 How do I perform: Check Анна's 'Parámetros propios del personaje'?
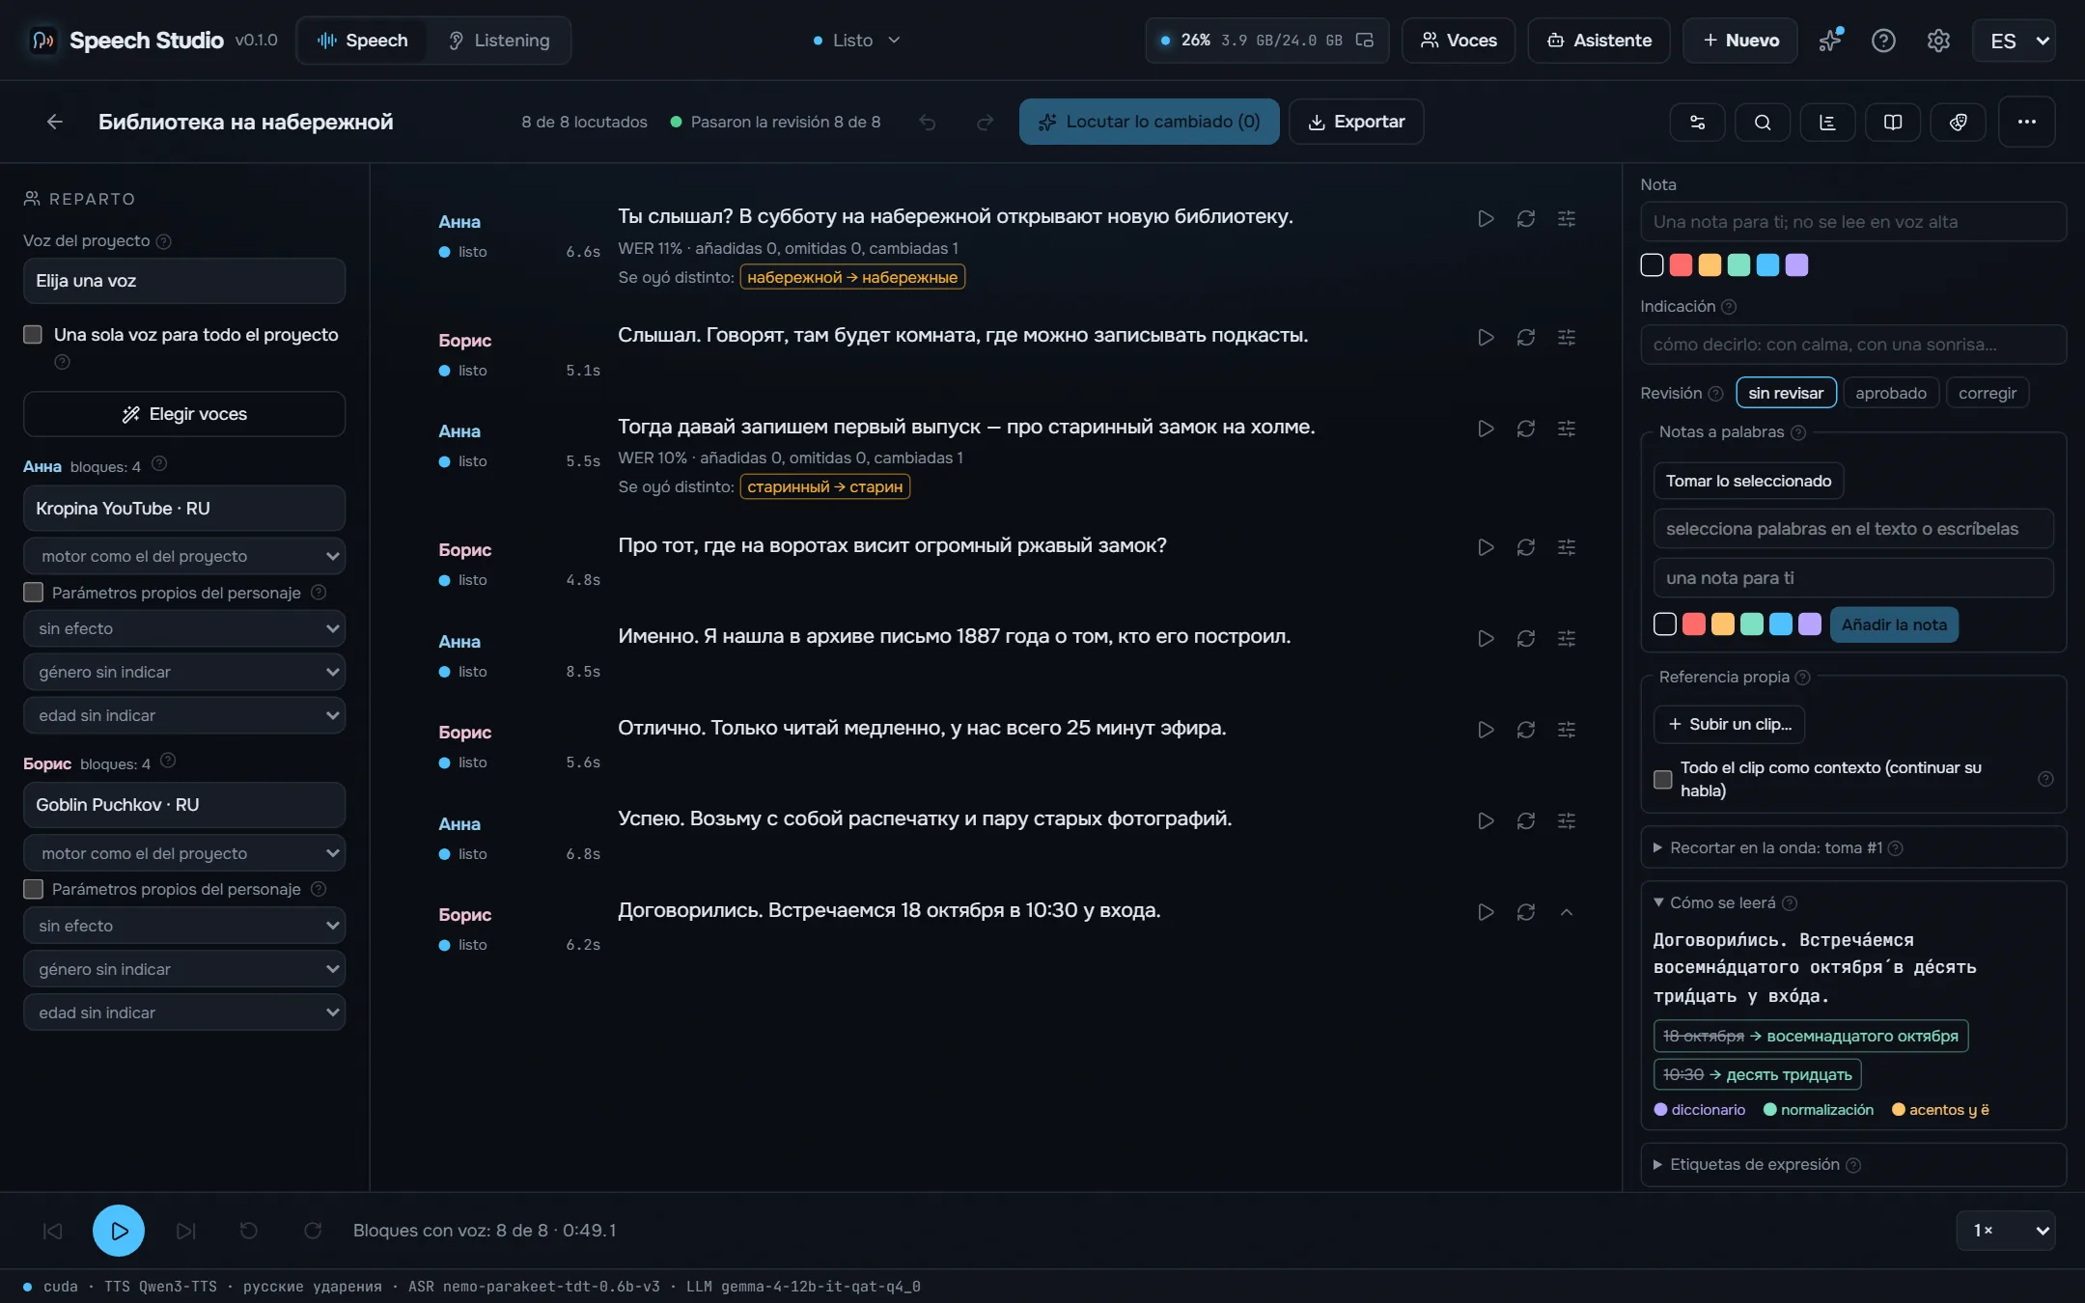point(33,593)
